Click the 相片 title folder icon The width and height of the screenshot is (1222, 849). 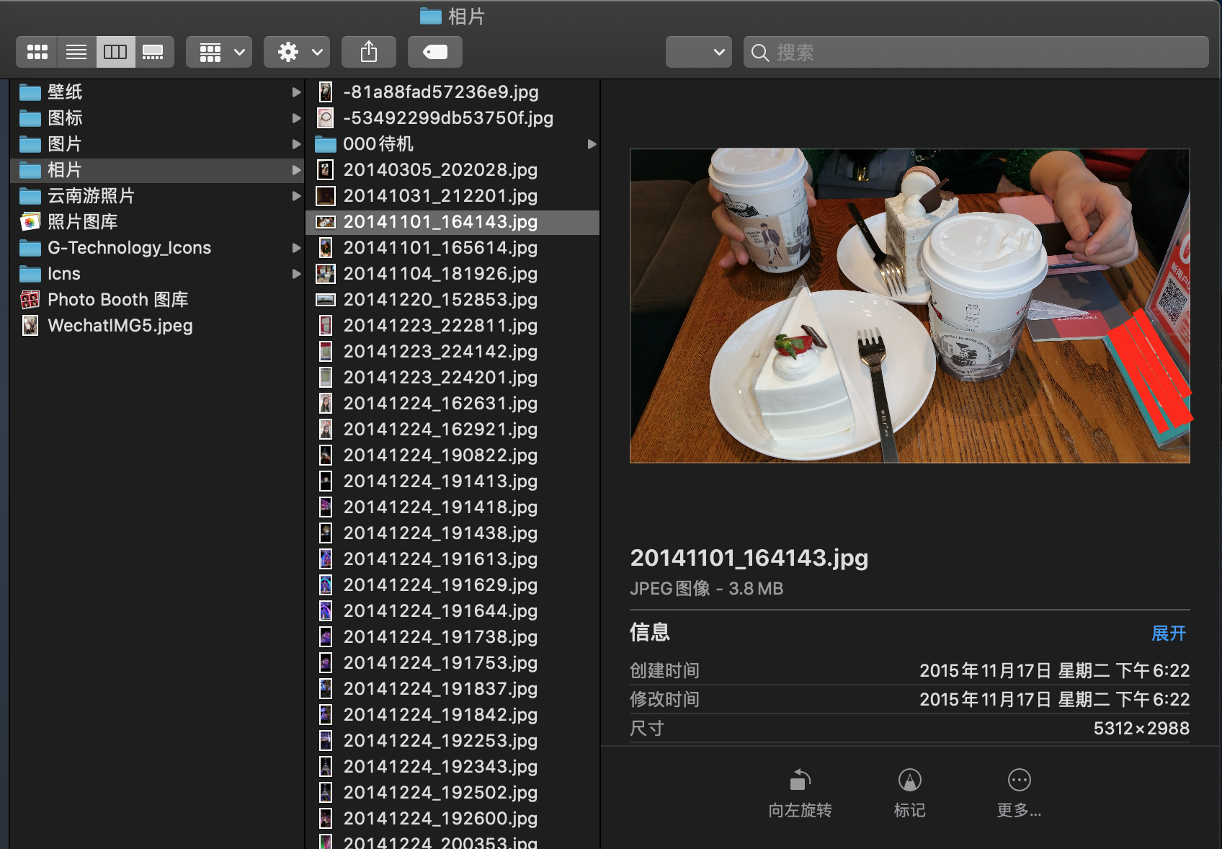coord(431,16)
